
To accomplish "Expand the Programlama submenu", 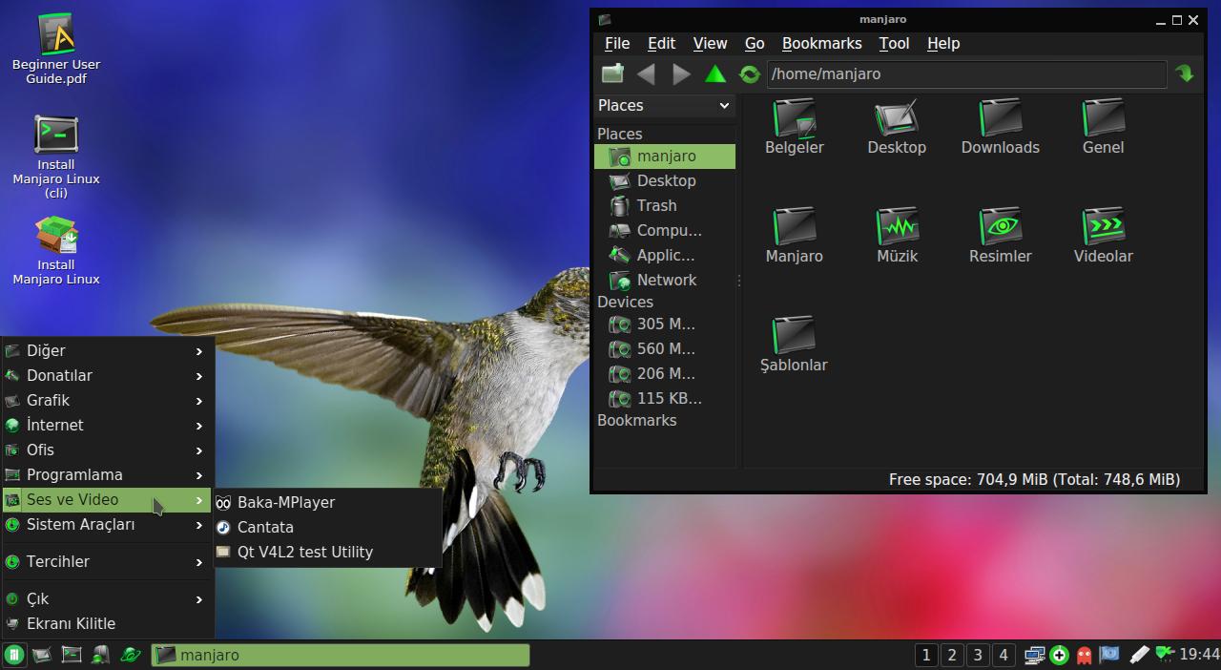I will 107,474.
